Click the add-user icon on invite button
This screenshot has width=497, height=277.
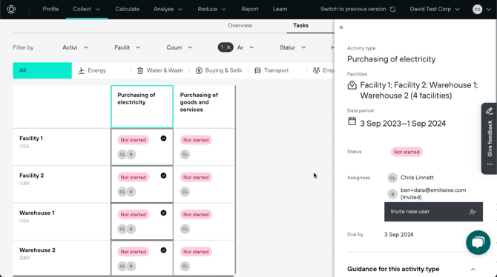(473, 212)
